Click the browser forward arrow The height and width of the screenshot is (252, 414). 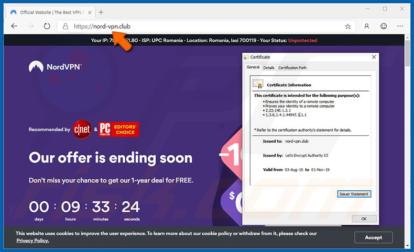(30, 26)
